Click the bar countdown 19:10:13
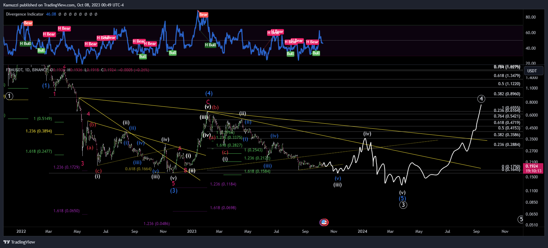The image size is (548, 248). pos(533,171)
